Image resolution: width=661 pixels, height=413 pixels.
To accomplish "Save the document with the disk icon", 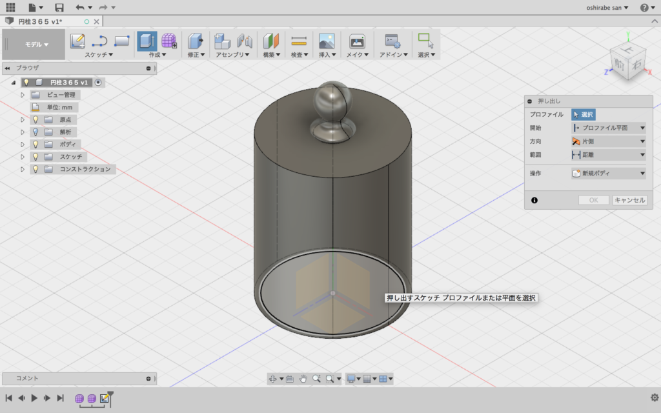I will pos(59,7).
